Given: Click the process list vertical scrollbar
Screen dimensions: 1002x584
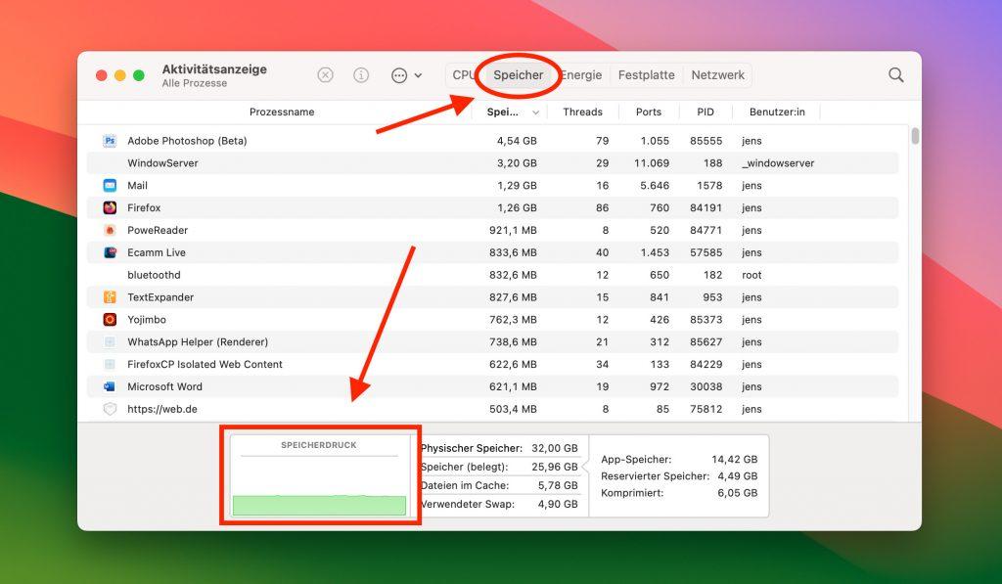Looking at the screenshot, I should (x=915, y=136).
